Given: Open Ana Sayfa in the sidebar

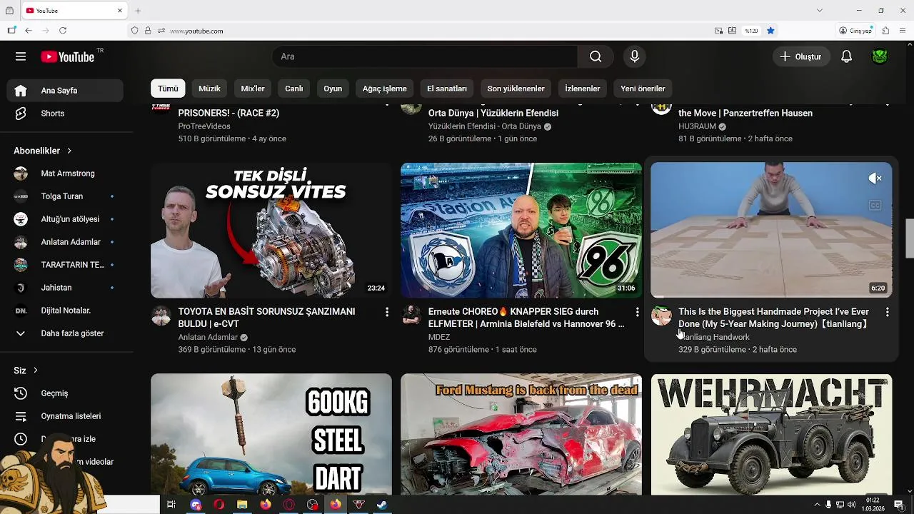Looking at the screenshot, I should click(x=65, y=91).
